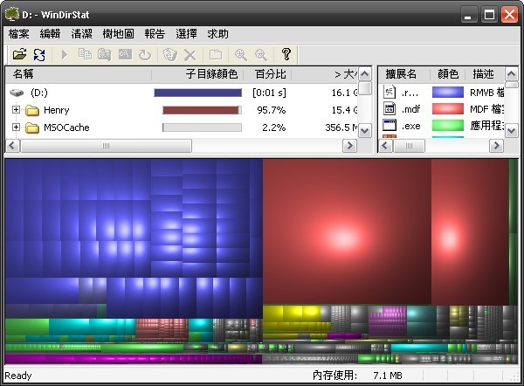The width and height of the screenshot is (524, 386).
Task: Click the D: drive icon in tree
Action: coord(17,93)
